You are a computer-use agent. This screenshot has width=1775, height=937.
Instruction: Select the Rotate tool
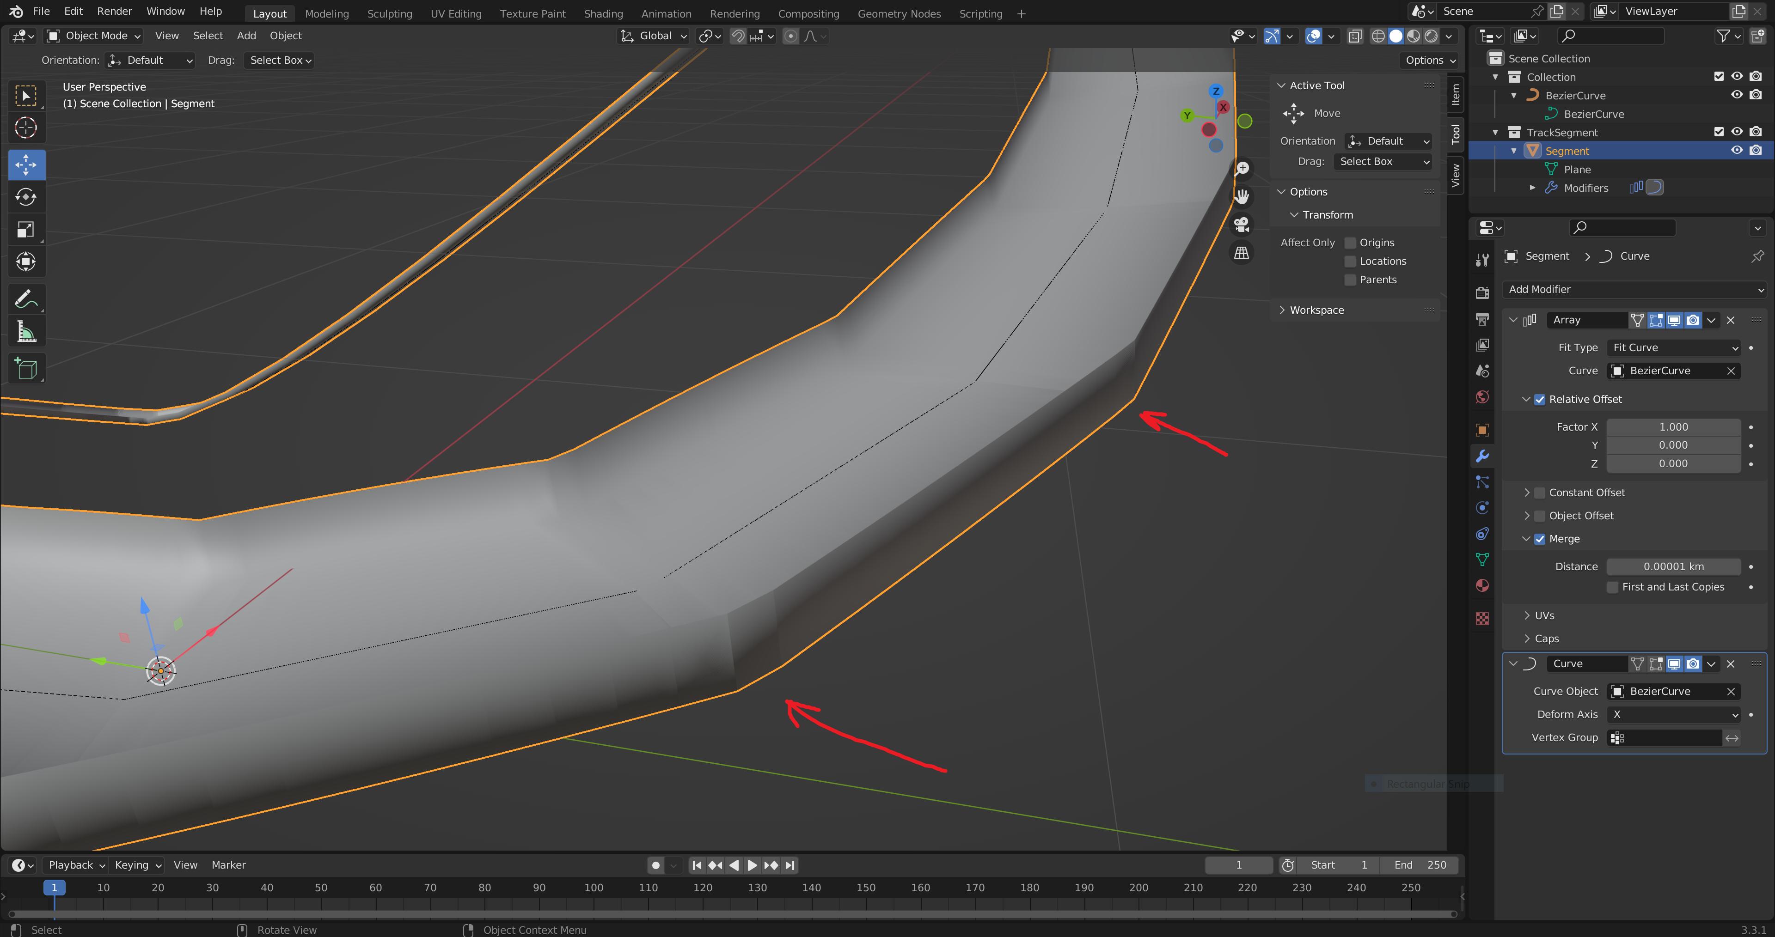click(x=26, y=197)
